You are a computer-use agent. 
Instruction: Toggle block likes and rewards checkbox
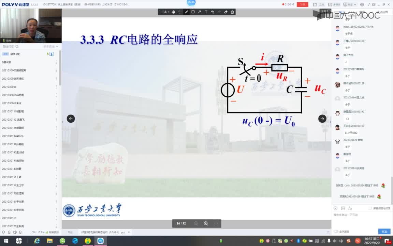370,208
